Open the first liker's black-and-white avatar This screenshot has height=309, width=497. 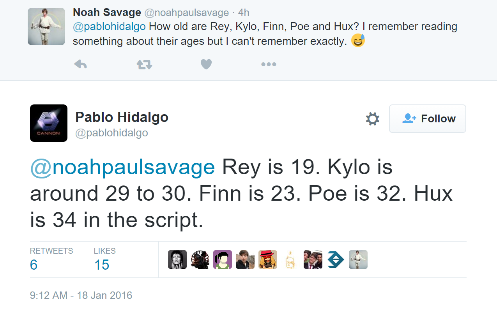click(177, 260)
